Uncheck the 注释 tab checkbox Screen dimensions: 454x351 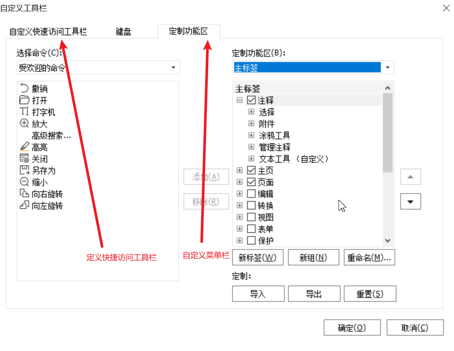coord(251,100)
